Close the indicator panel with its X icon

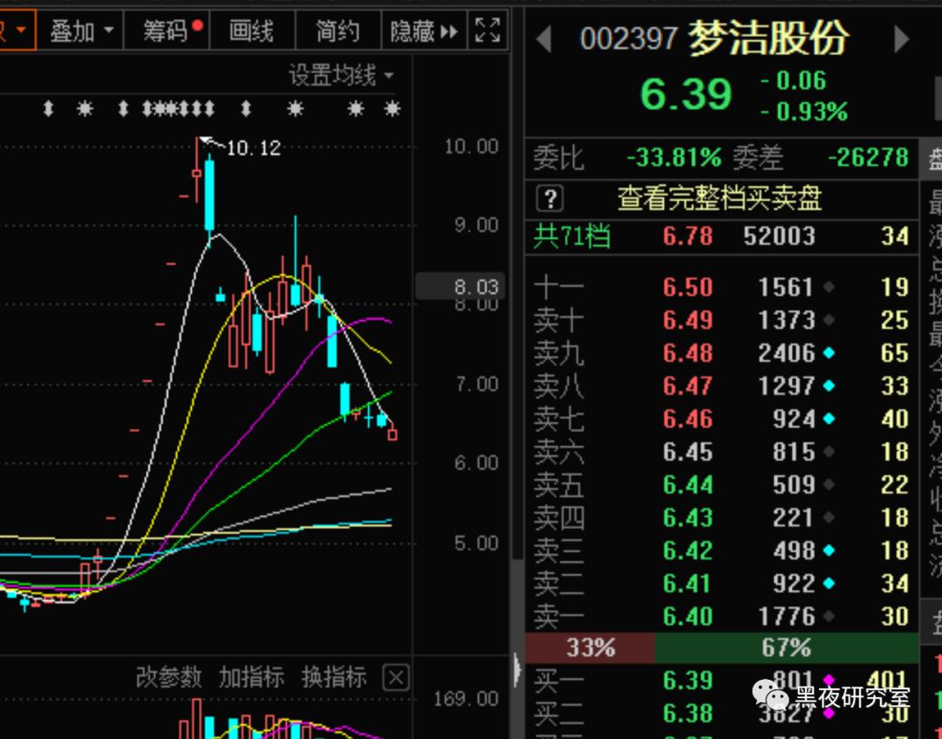(394, 679)
